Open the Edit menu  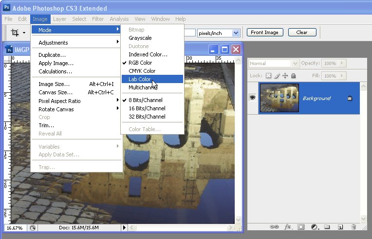(x=22, y=19)
